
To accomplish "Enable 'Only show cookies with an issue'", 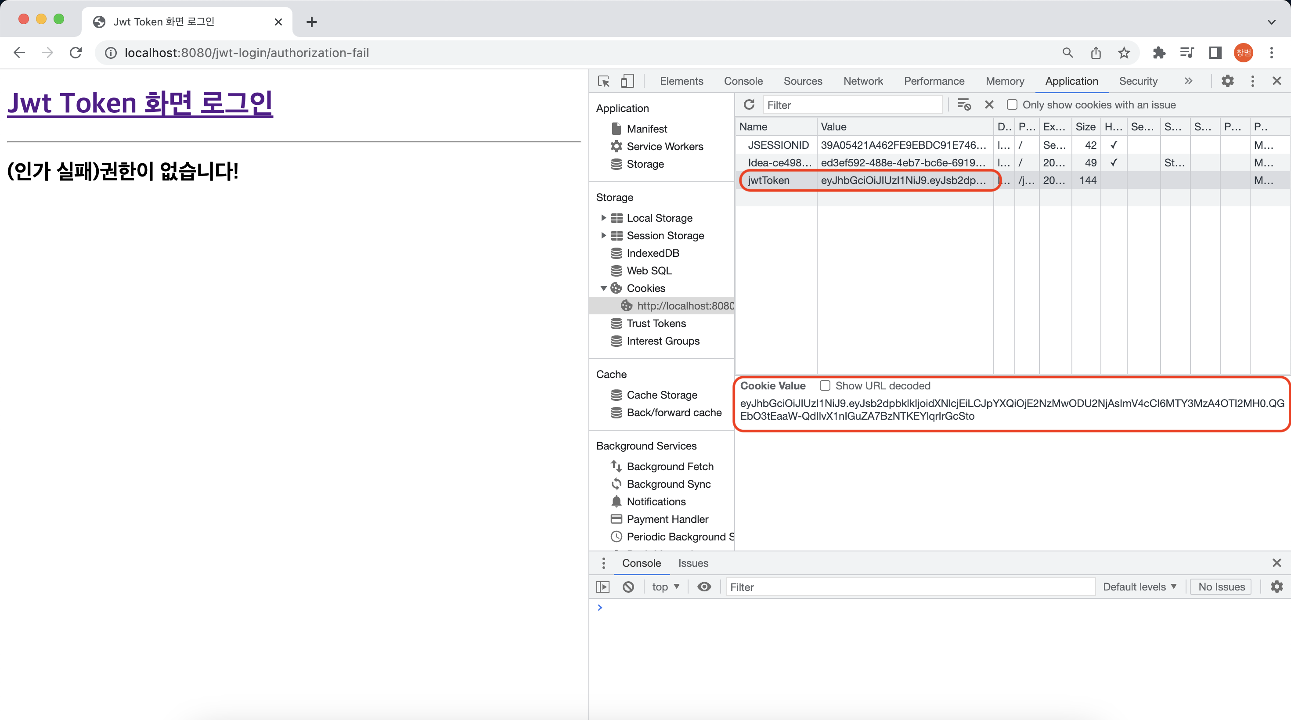I will pyautogui.click(x=1012, y=105).
